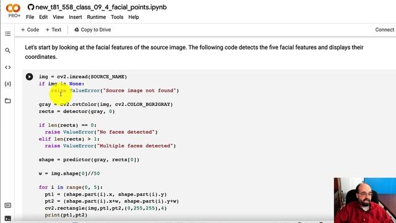Open the code snippets panel

(x=8, y=68)
